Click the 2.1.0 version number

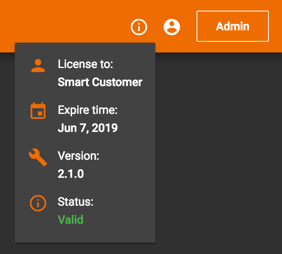71,174
